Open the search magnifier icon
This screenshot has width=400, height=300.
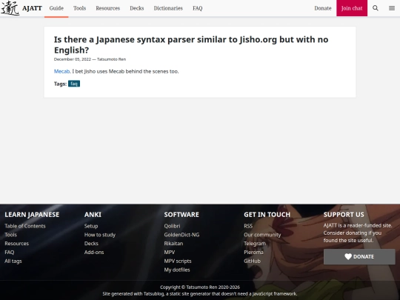[376, 8]
